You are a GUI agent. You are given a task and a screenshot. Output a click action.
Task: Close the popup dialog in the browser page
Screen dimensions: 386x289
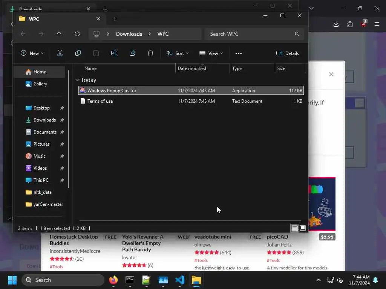[x=331, y=74]
